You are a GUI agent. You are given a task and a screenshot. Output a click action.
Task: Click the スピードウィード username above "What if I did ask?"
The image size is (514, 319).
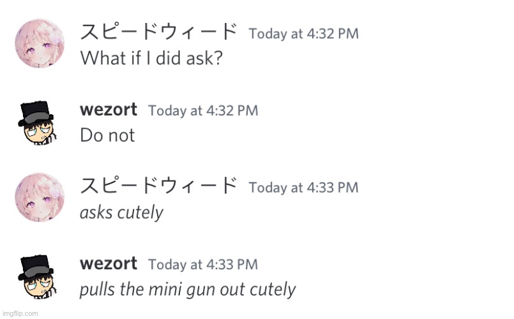[158, 33]
